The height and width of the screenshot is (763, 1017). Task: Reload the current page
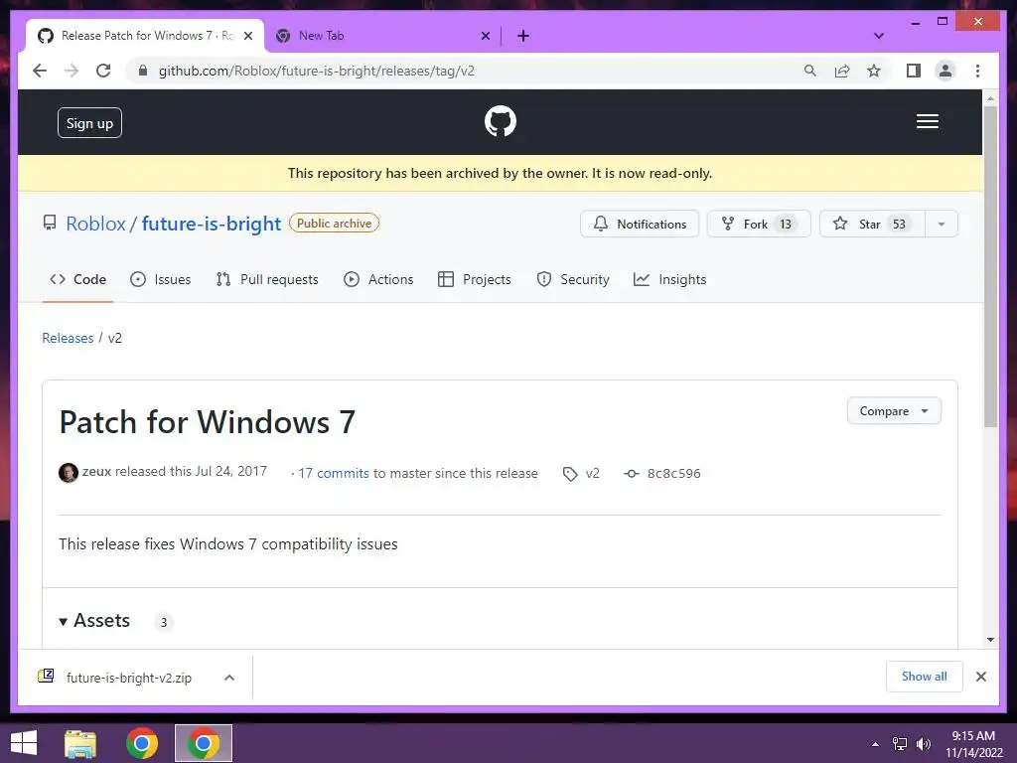pos(103,71)
